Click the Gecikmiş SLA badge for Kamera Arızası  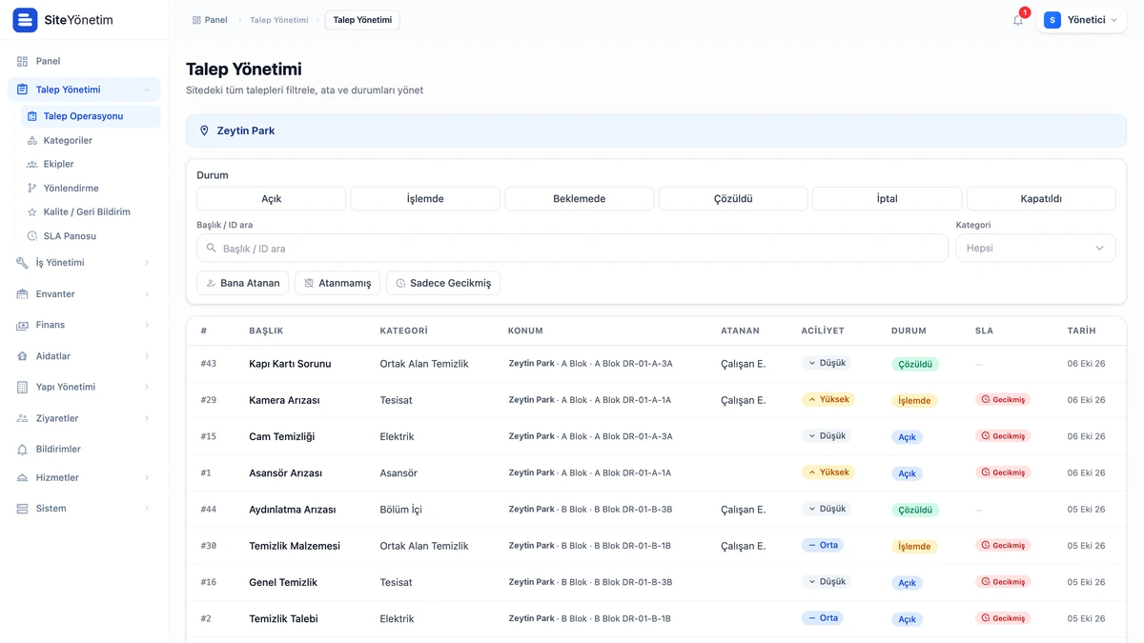1003,400
